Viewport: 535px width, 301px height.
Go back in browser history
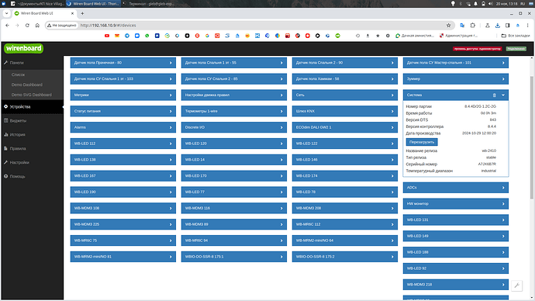tap(7, 26)
